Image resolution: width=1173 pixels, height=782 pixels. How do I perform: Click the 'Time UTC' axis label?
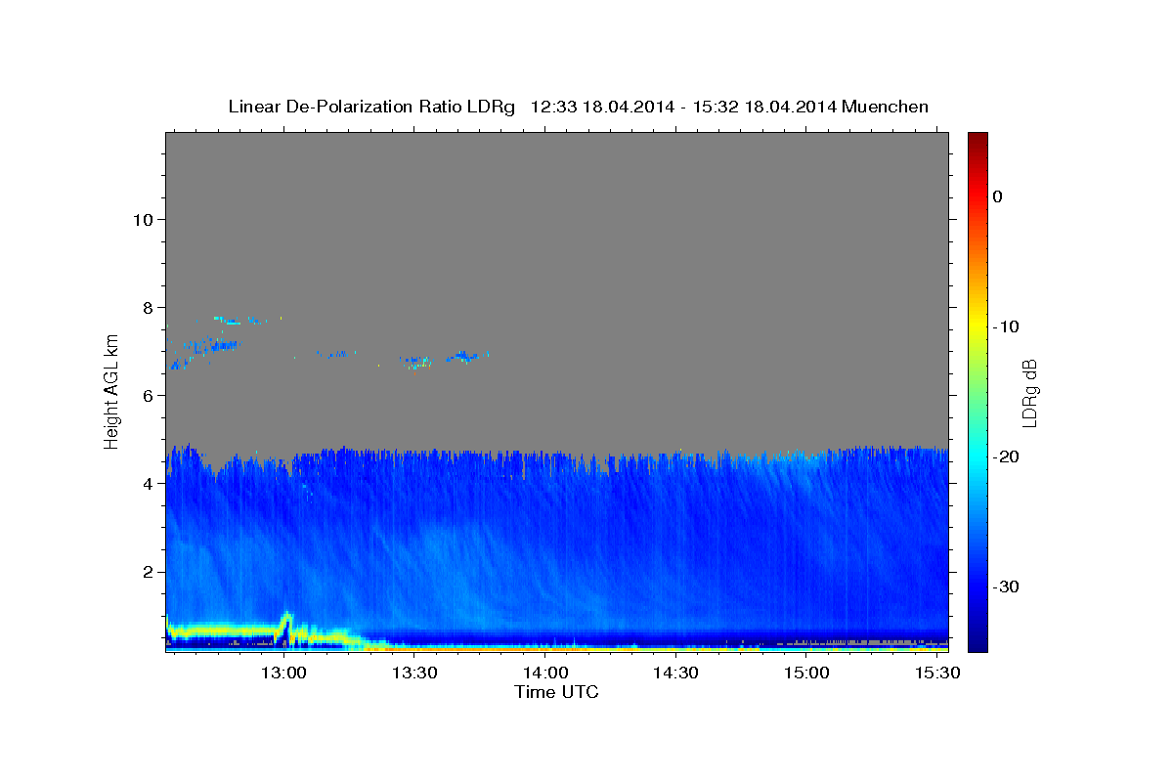tap(556, 692)
